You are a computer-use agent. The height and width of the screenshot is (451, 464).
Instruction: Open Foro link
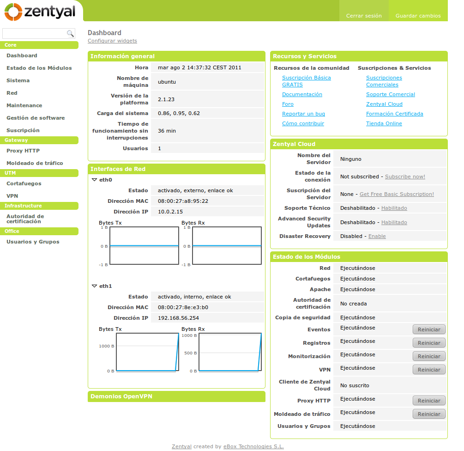tap(288, 104)
